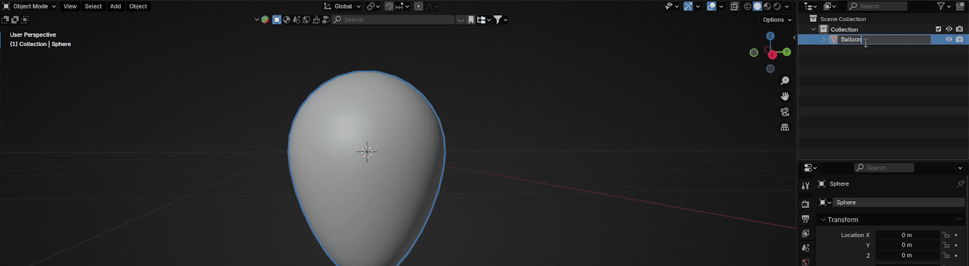Image resolution: width=969 pixels, height=266 pixels.
Task: Toggle camera view icon in viewport
Action: click(785, 112)
